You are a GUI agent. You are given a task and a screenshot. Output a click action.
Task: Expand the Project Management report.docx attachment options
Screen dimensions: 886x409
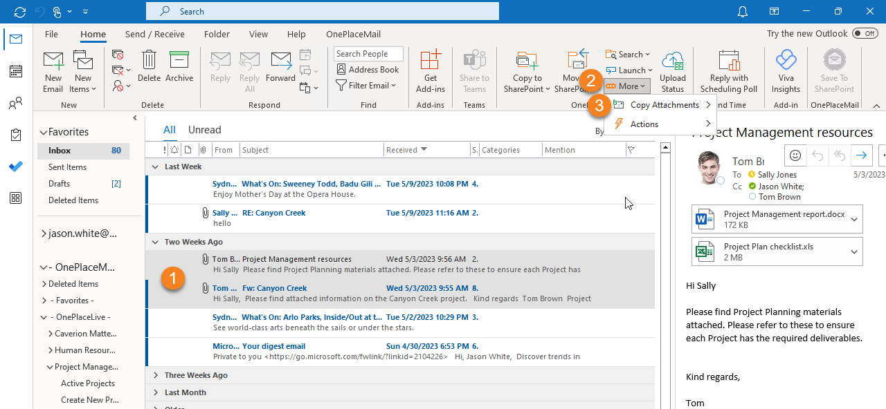pyautogui.click(x=854, y=218)
